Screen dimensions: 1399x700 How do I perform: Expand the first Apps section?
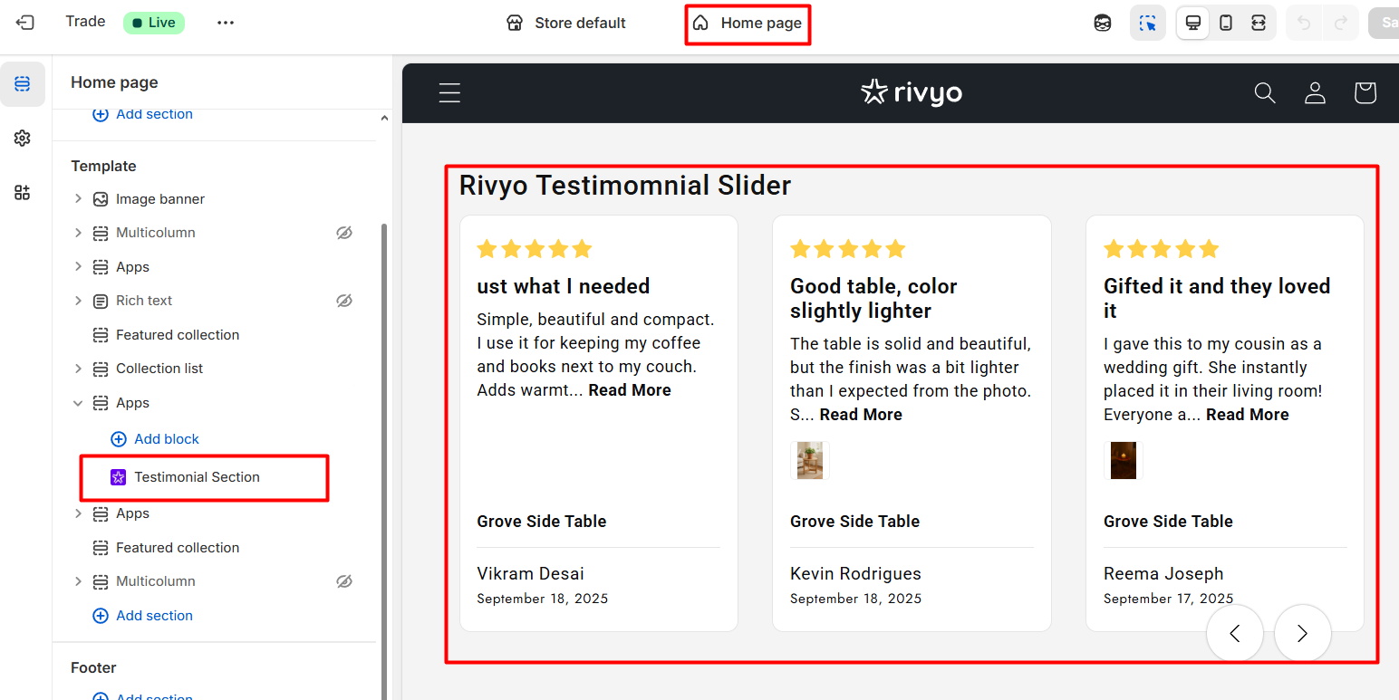point(78,266)
